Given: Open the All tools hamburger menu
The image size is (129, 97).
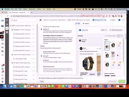Looking at the screenshot, I should point(2,55).
